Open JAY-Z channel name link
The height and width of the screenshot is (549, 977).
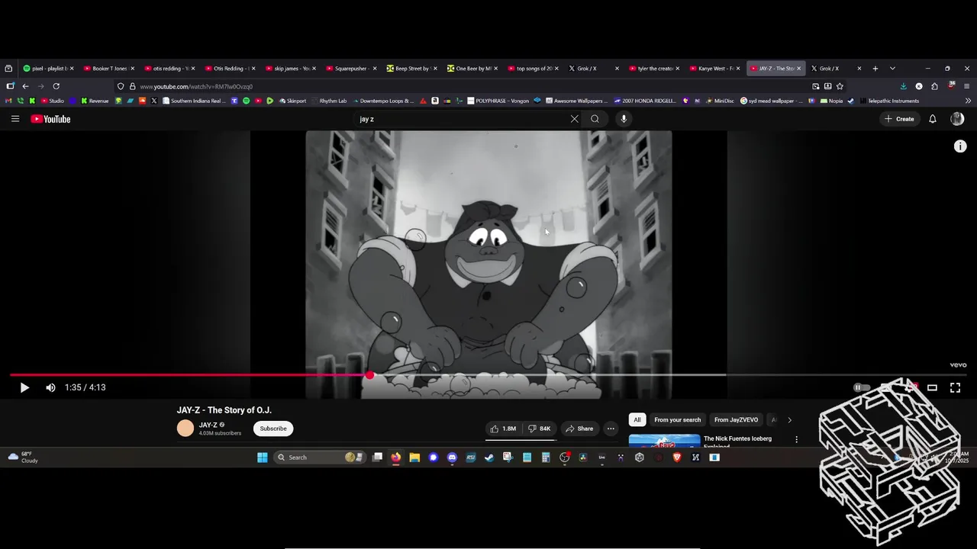[x=208, y=425]
